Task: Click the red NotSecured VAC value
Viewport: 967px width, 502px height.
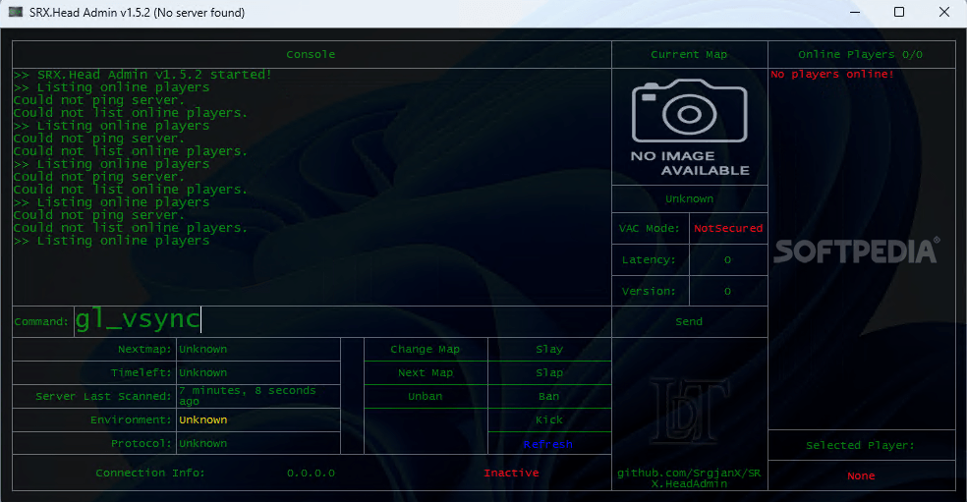Action: (x=728, y=228)
